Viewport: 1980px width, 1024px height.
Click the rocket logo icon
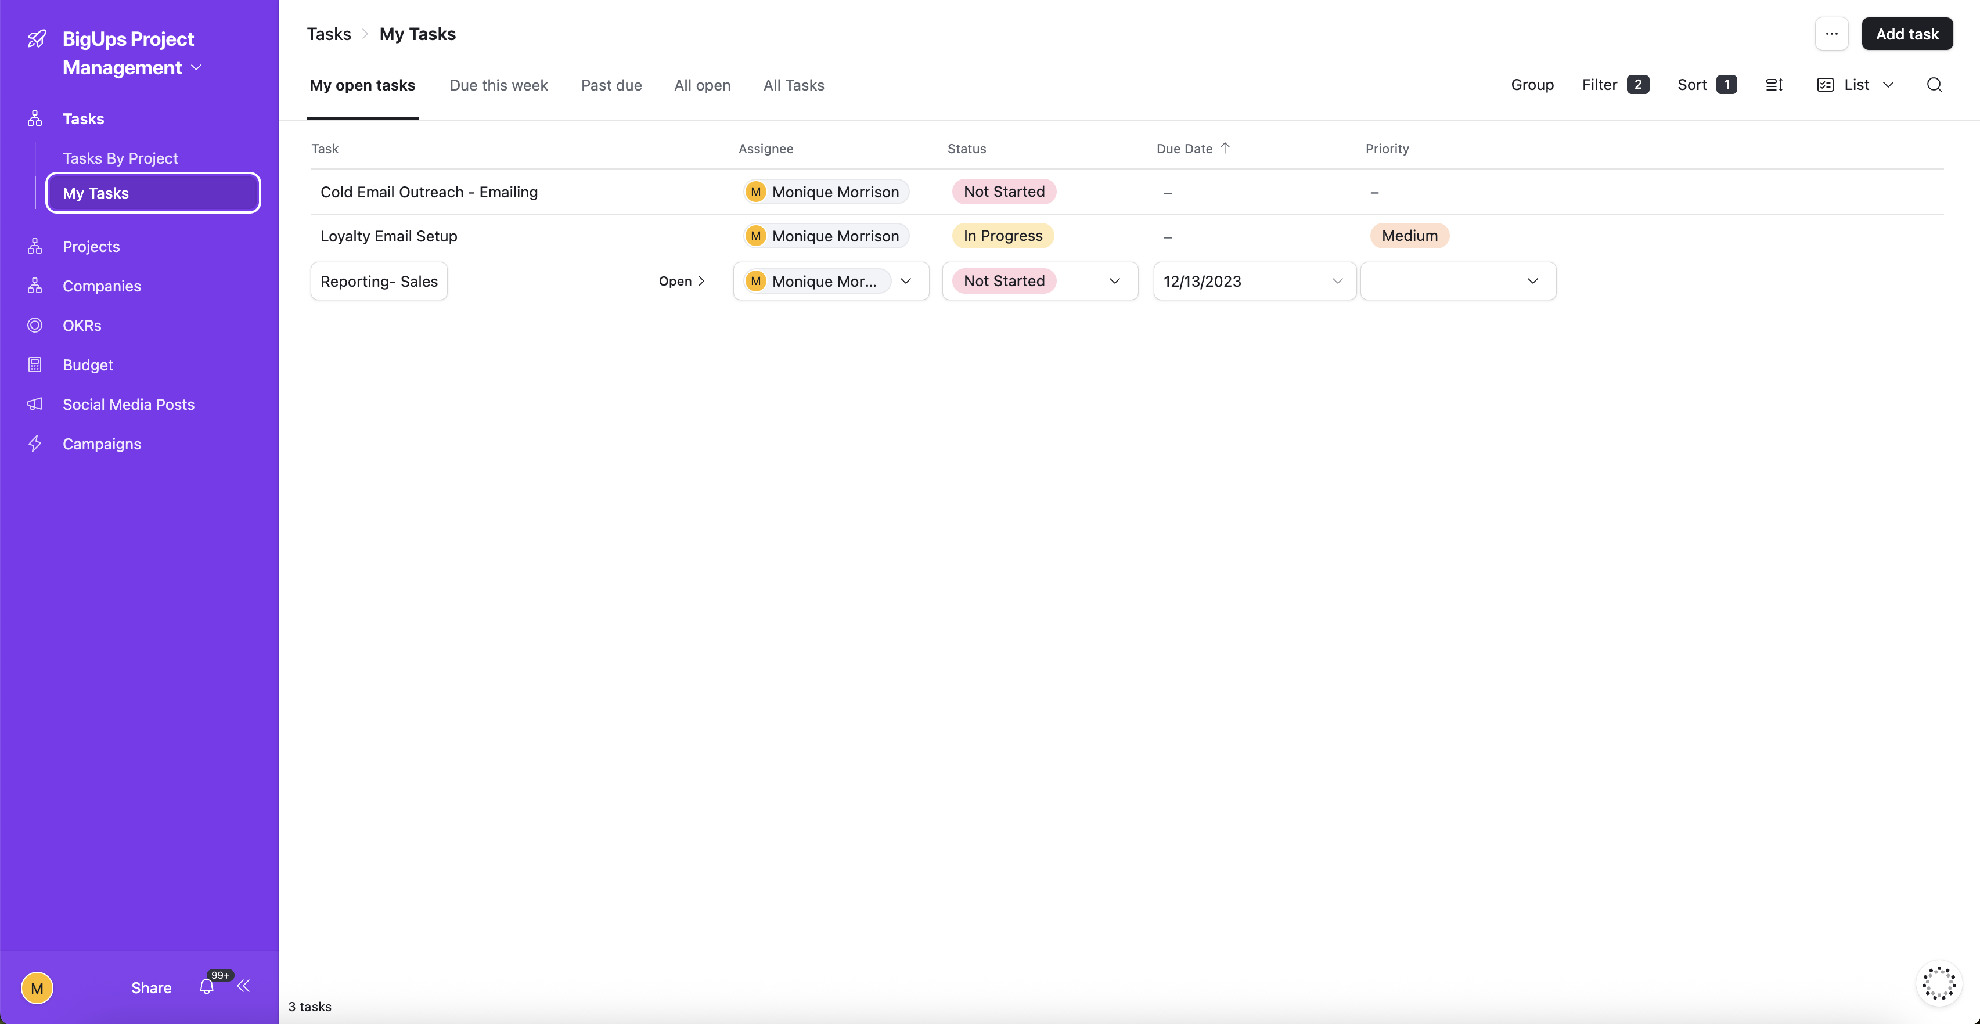point(36,38)
